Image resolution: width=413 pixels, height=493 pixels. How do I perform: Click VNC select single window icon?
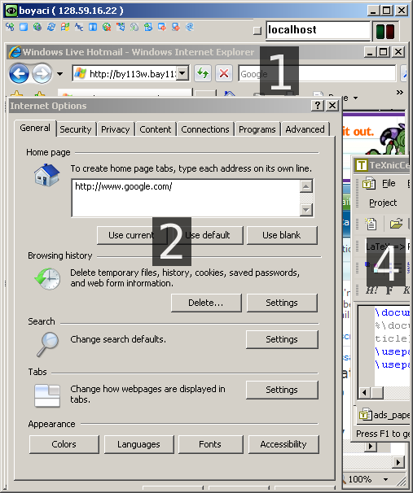point(162,27)
